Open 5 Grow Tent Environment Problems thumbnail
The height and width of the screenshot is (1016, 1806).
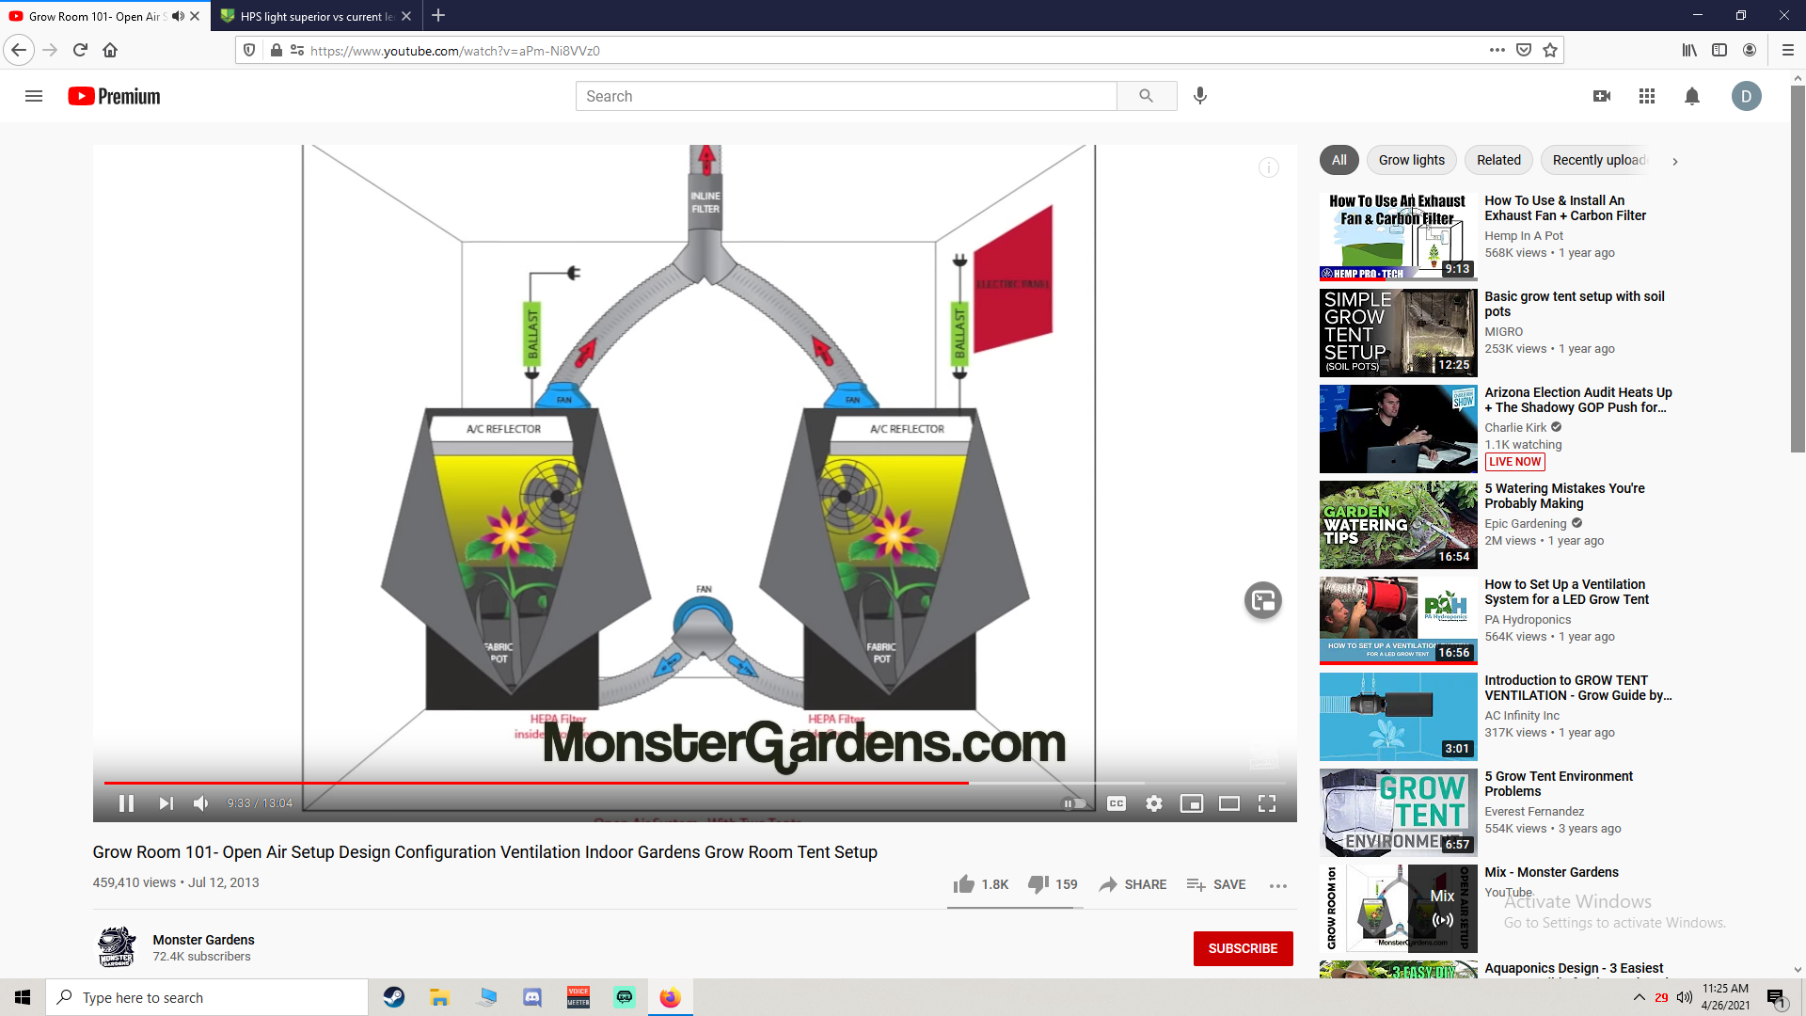click(1398, 812)
